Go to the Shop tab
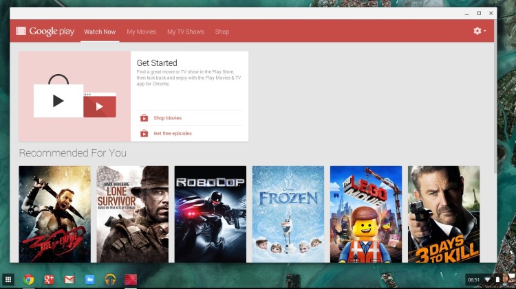The image size is (516, 289). pos(222,32)
